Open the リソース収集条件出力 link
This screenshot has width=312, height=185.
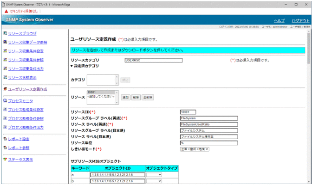click(x=26, y=69)
